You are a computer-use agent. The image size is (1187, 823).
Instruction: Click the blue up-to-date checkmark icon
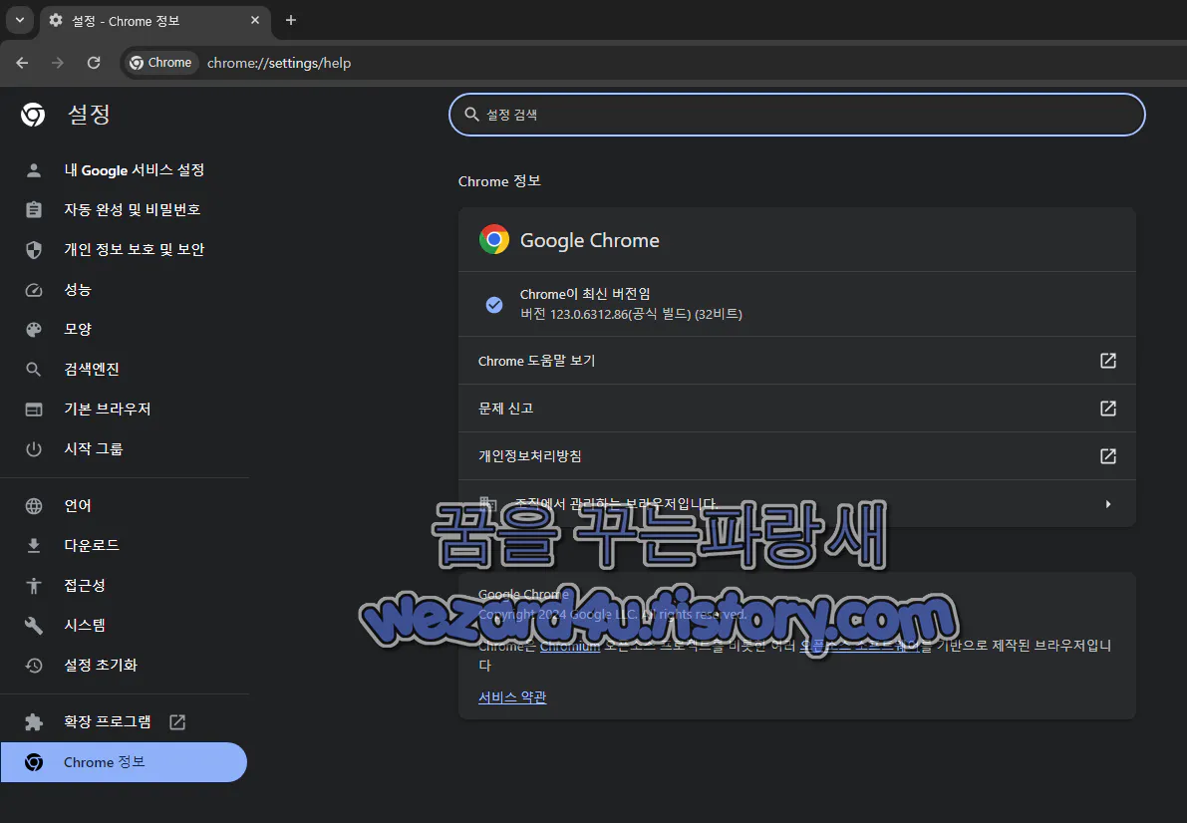point(493,304)
